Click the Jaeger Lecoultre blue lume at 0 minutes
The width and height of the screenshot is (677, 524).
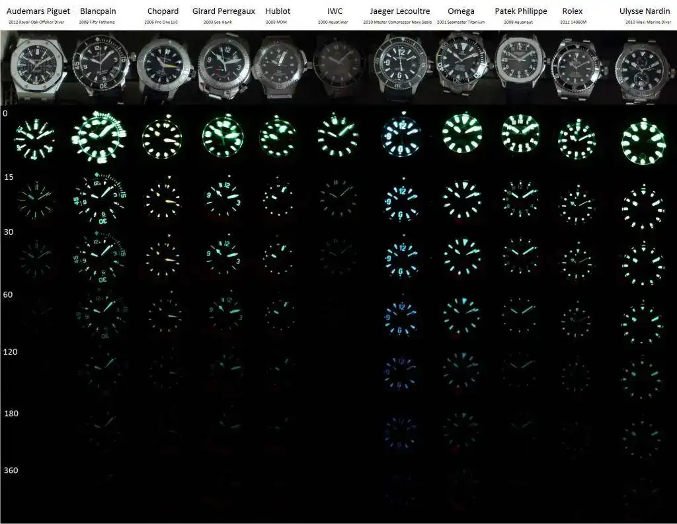[x=401, y=137]
